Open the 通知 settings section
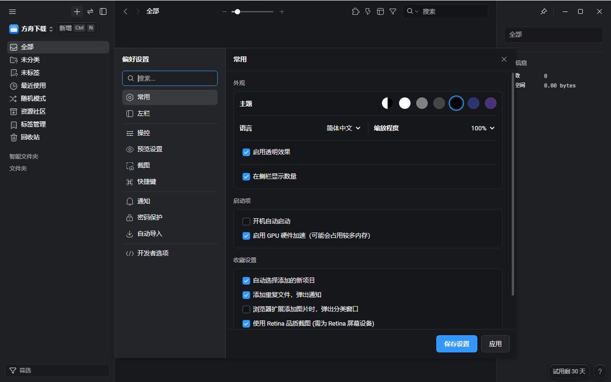 (x=143, y=201)
